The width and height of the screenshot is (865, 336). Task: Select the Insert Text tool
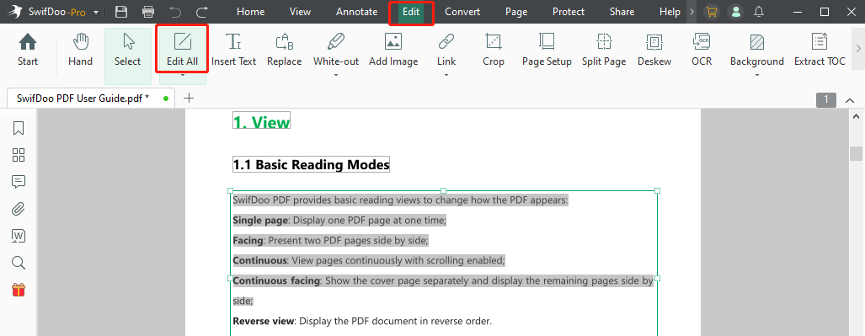[x=234, y=51]
